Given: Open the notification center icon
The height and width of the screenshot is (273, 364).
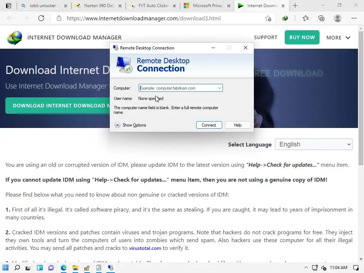Looking at the screenshot, I should point(355,268).
